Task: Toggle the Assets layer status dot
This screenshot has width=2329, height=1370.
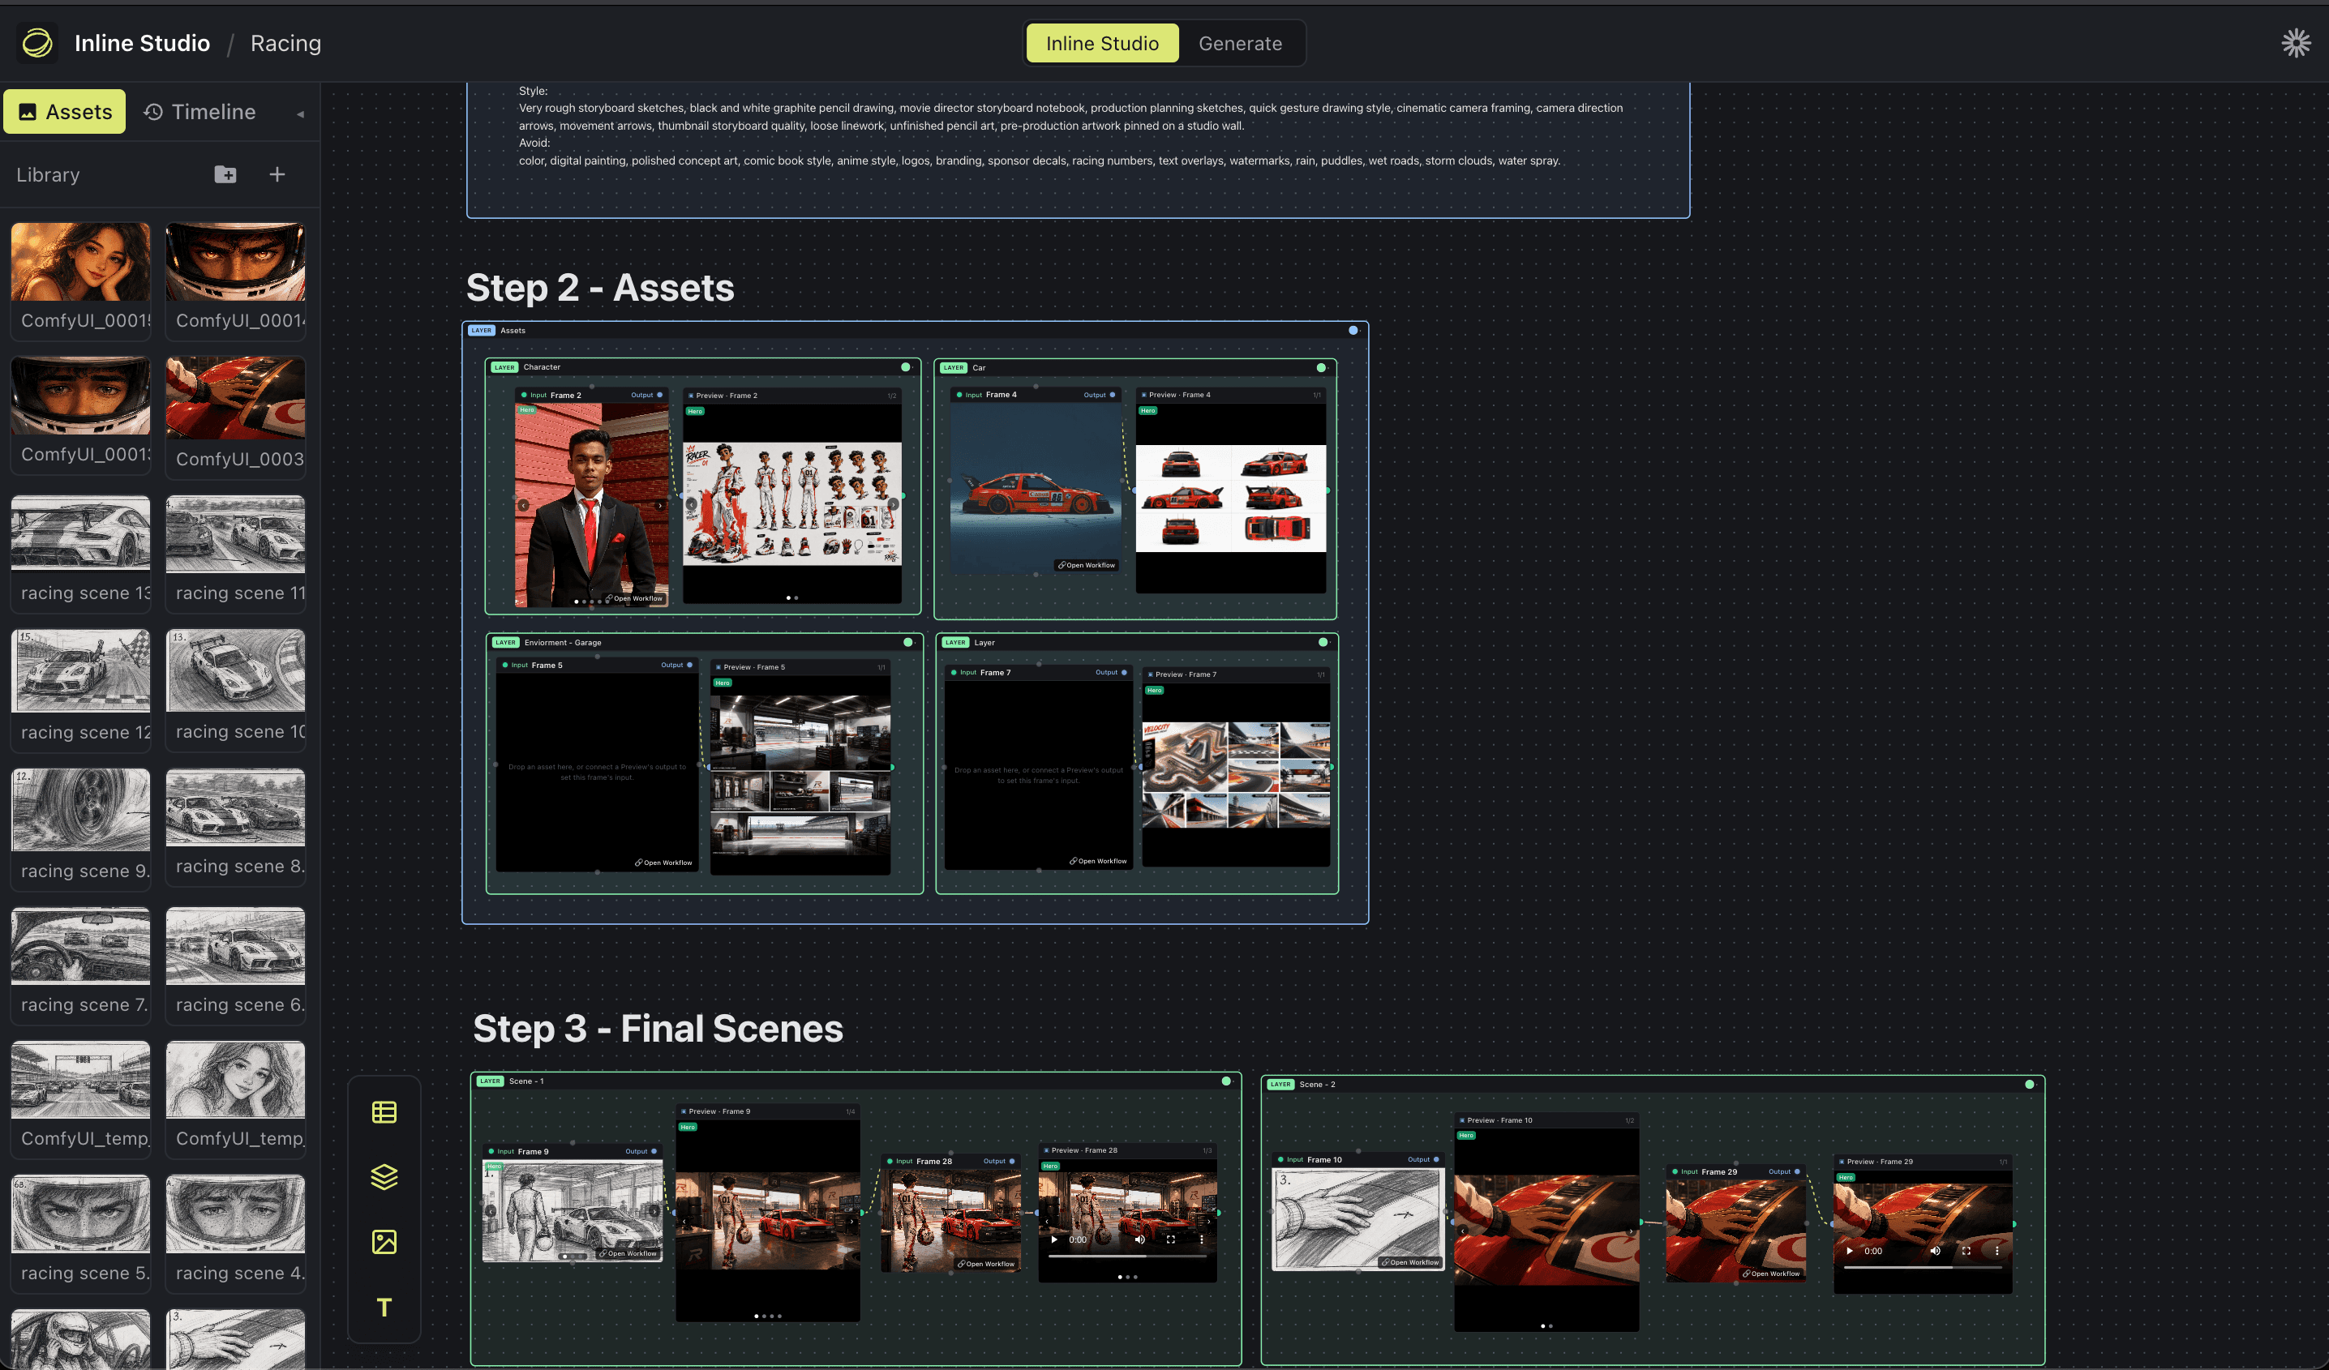Action: click(x=1353, y=330)
